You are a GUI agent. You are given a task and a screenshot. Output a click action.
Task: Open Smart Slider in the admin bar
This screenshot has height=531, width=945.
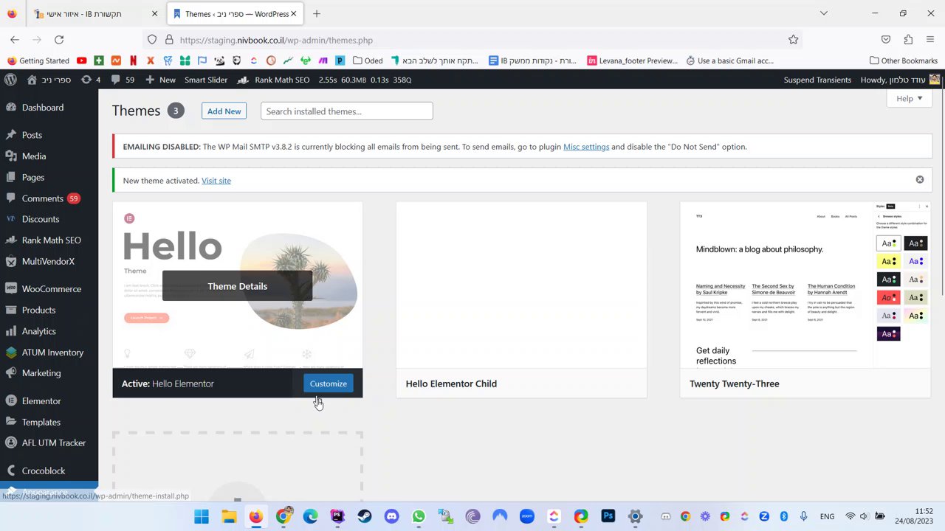[x=206, y=80]
